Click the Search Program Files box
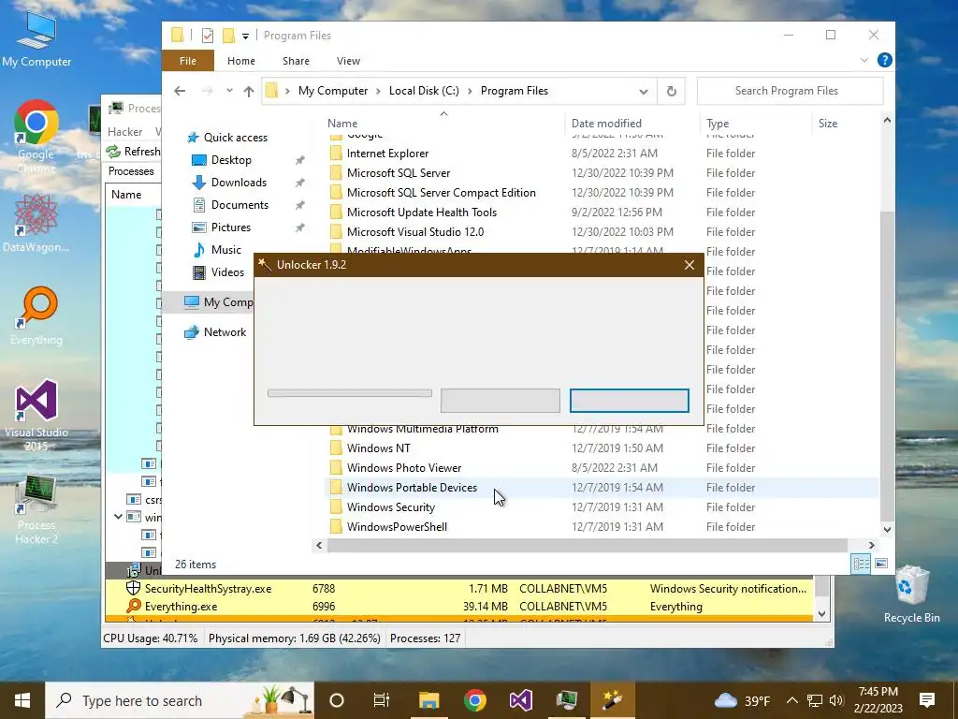 [x=790, y=91]
